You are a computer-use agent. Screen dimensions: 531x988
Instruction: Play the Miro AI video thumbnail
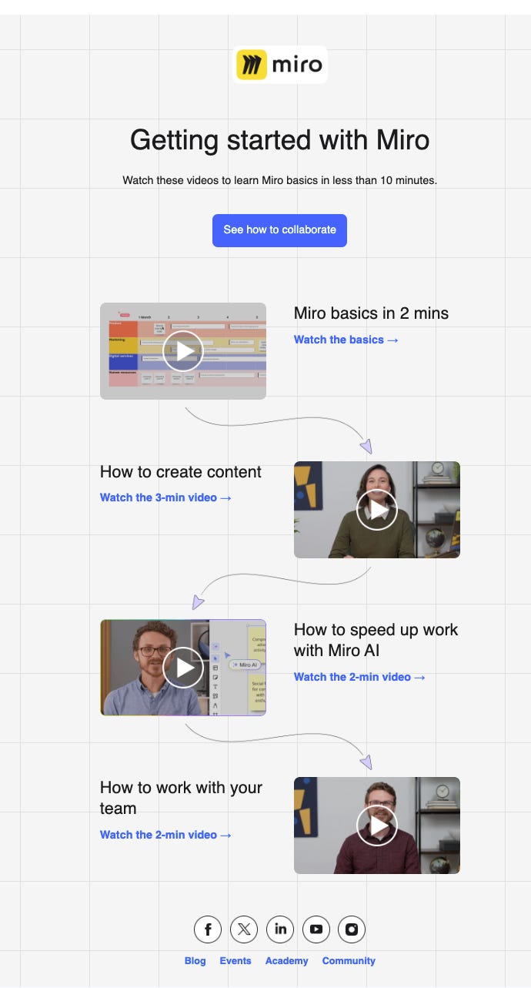click(183, 668)
